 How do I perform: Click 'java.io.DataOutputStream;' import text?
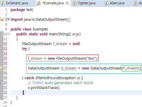(46, 20)
